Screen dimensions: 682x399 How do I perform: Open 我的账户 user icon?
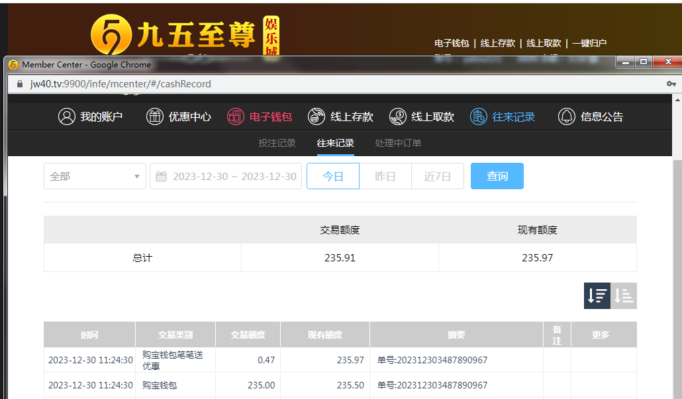point(67,116)
